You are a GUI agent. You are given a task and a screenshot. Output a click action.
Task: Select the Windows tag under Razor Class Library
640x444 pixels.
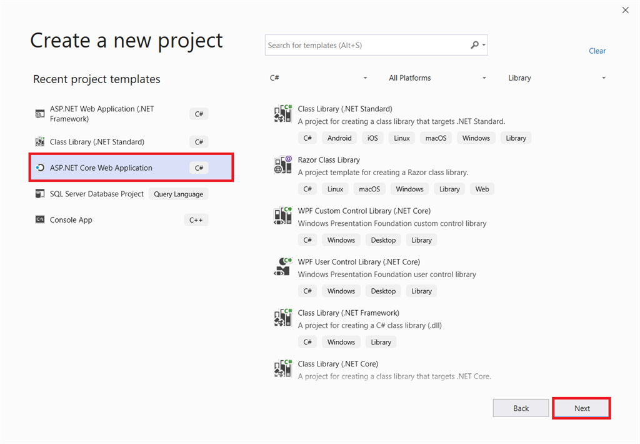point(409,189)
